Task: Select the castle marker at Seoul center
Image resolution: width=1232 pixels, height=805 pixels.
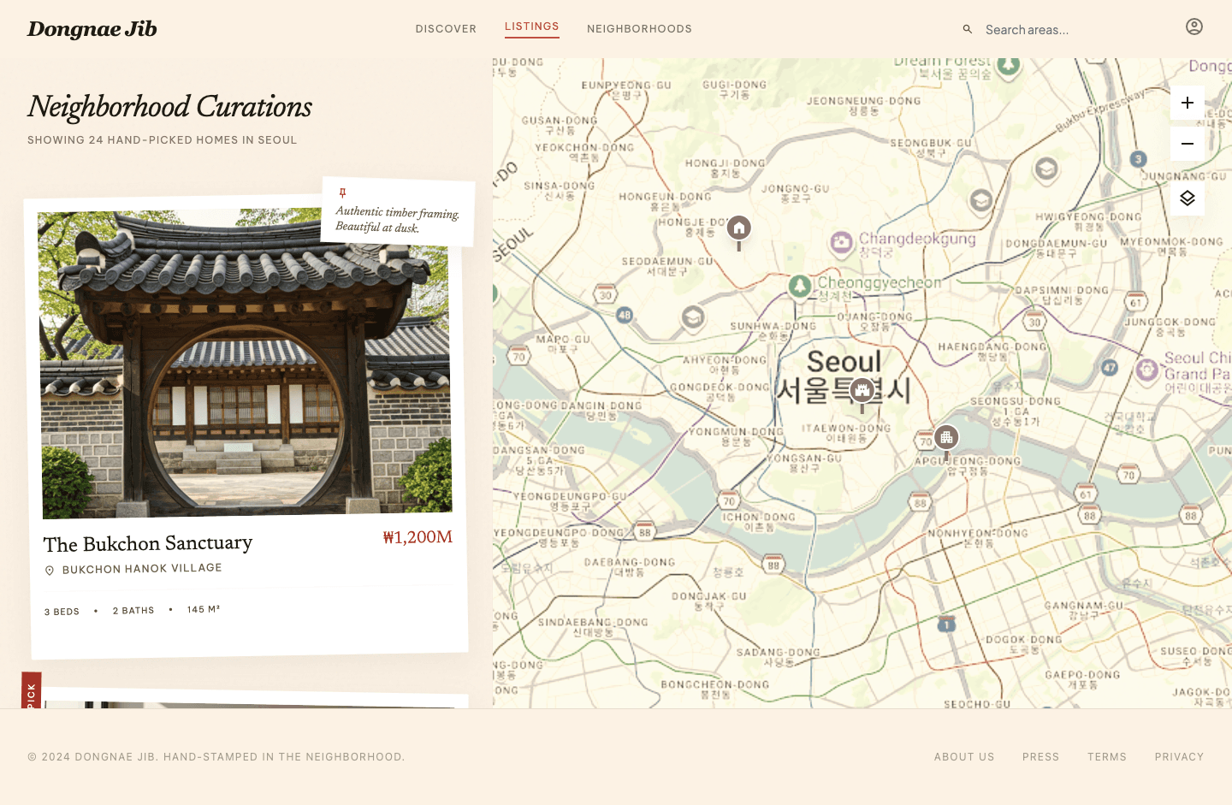Action: (x=862, y=390)
